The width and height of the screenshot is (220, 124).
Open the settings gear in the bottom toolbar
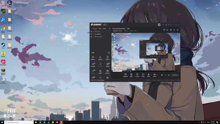(x=169, y=75)
